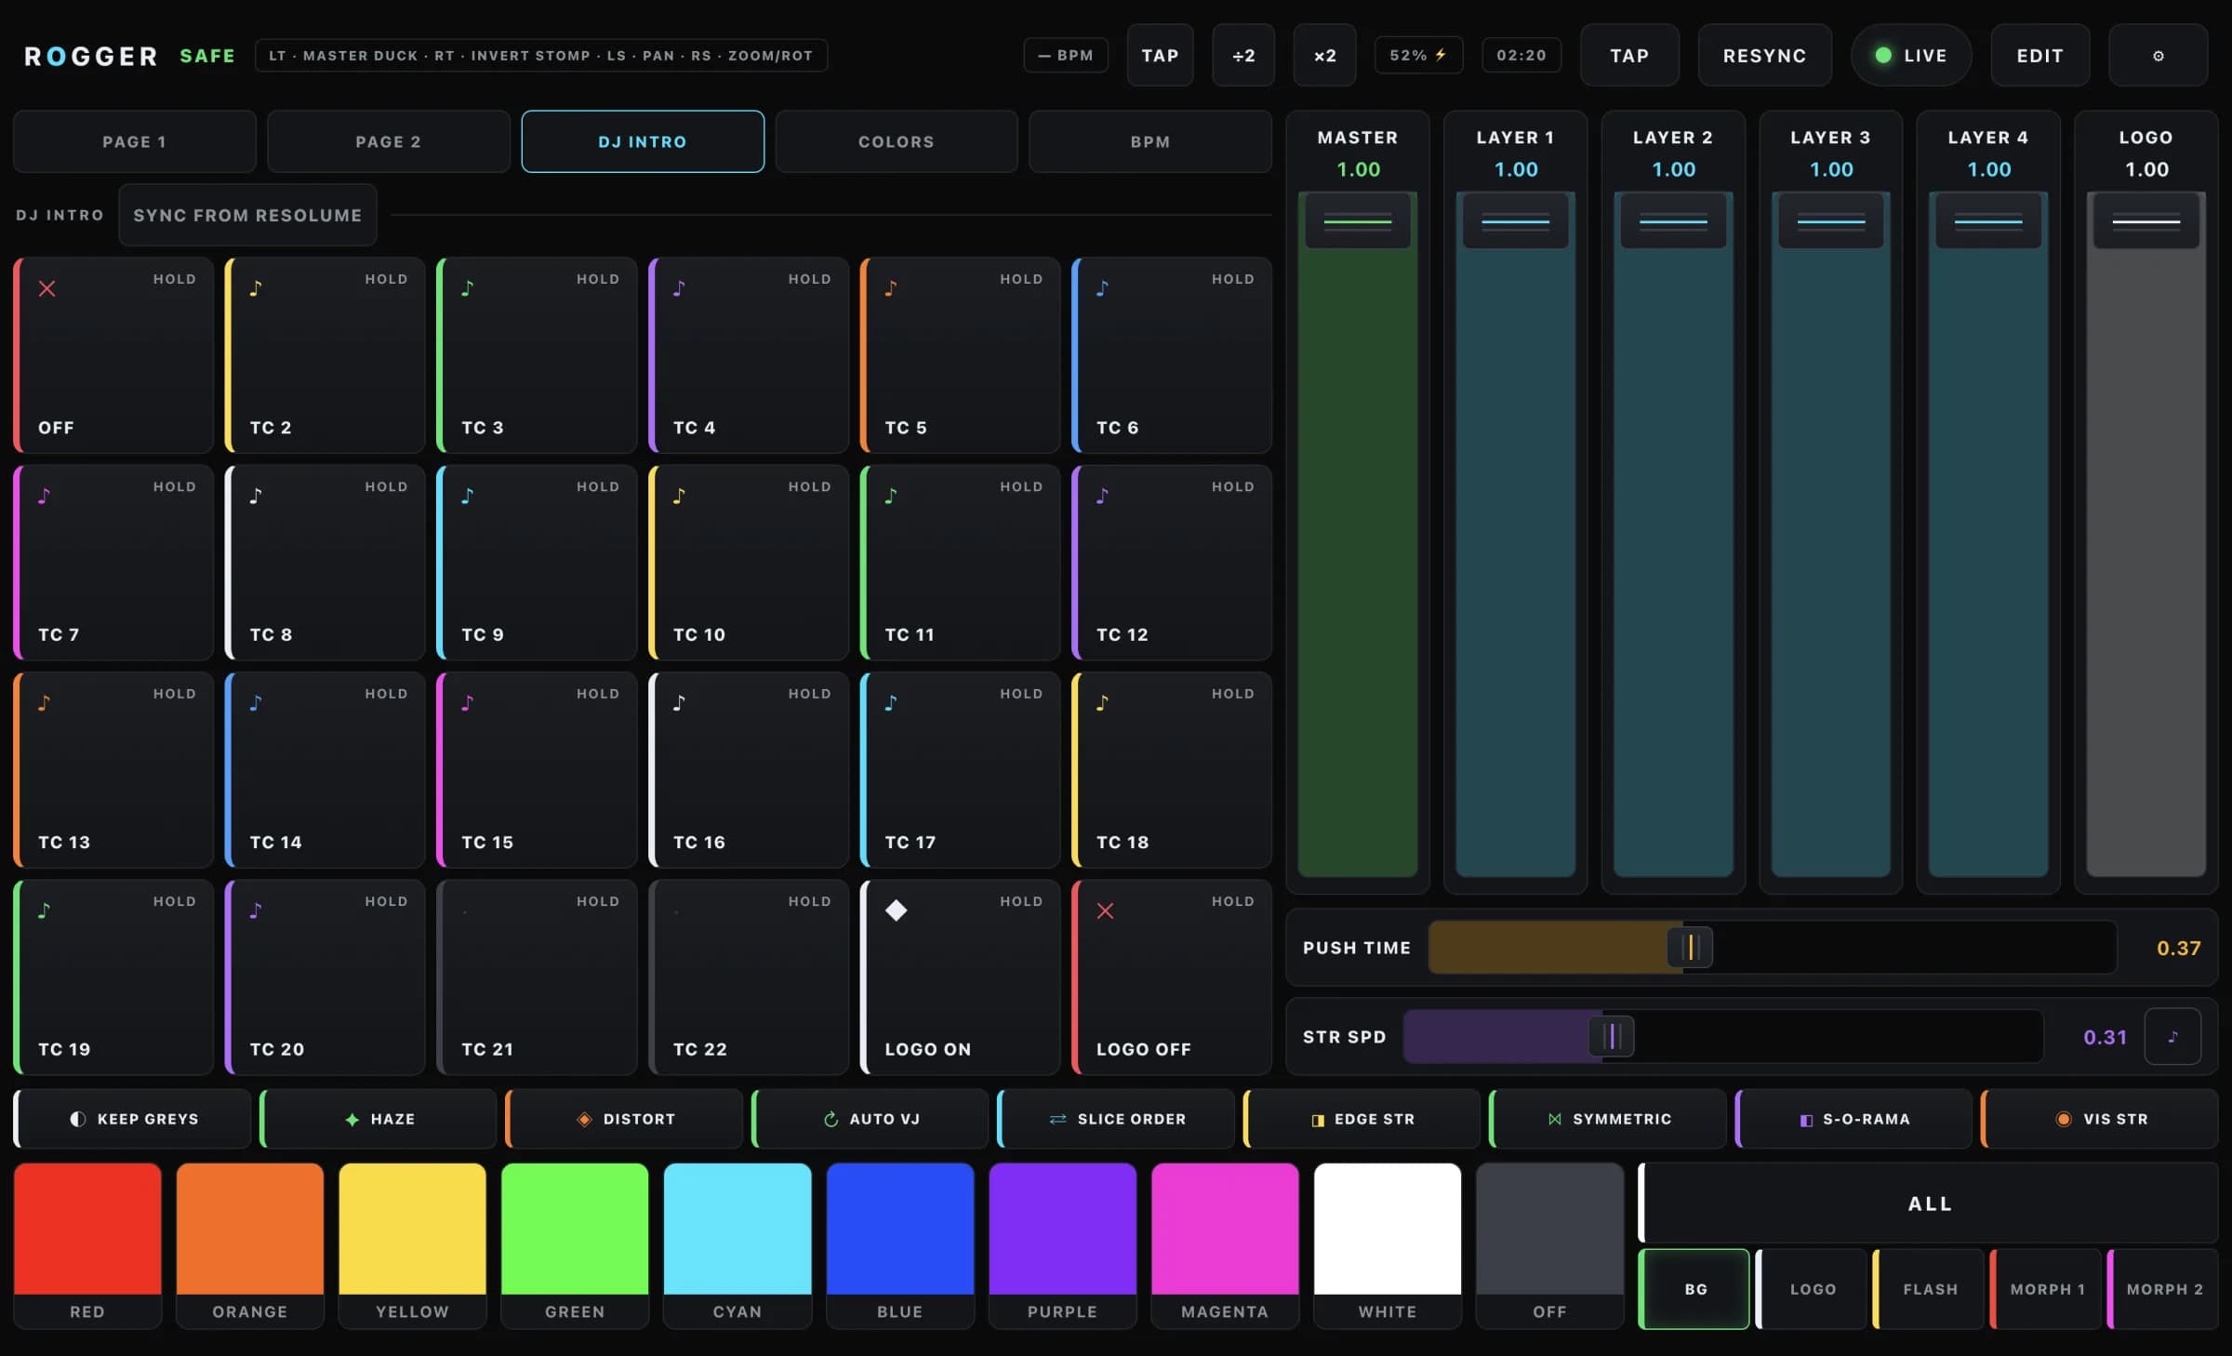
Task: Switch to PAGE 2 tab
Action: 389,141
